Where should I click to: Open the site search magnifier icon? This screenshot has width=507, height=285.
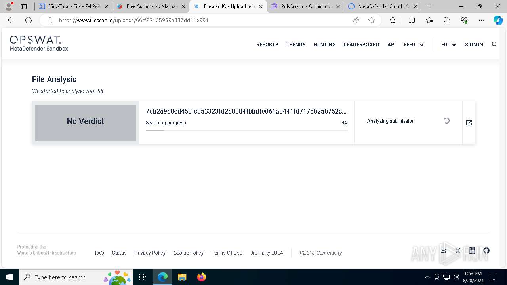click(494, 44)
